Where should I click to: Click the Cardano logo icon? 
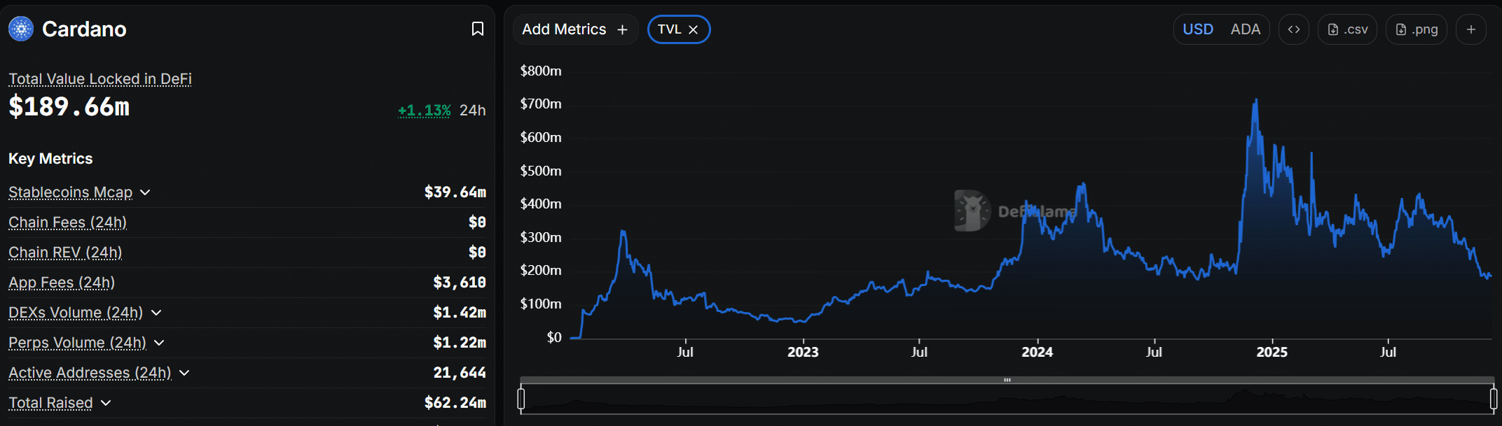click(x=21, y=29)
